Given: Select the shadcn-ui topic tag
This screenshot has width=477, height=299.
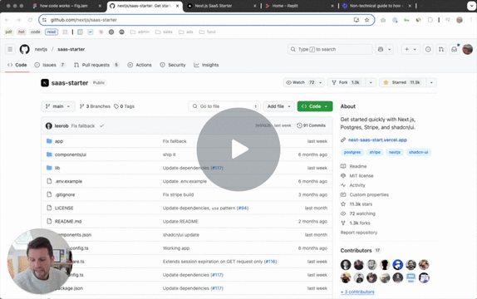Looking at the screenshot, I should 419,152.
